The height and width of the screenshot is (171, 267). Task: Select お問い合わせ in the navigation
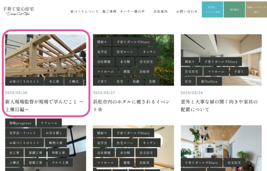coord(187,11)
